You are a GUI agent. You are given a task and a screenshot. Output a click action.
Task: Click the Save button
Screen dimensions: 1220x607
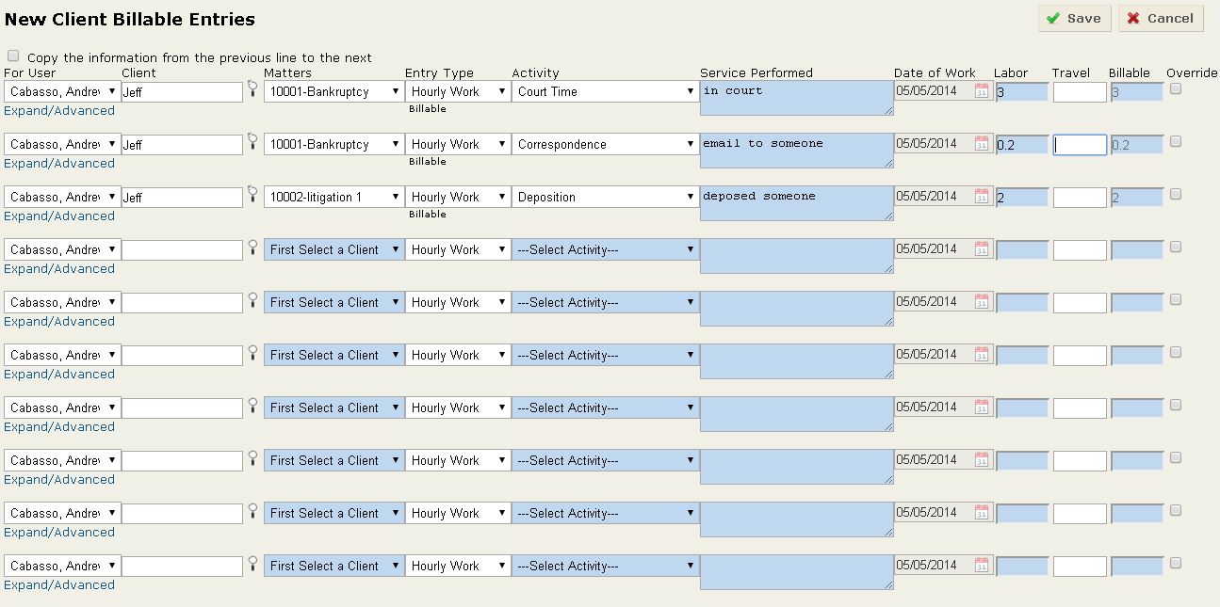[x=1075, y=19]
